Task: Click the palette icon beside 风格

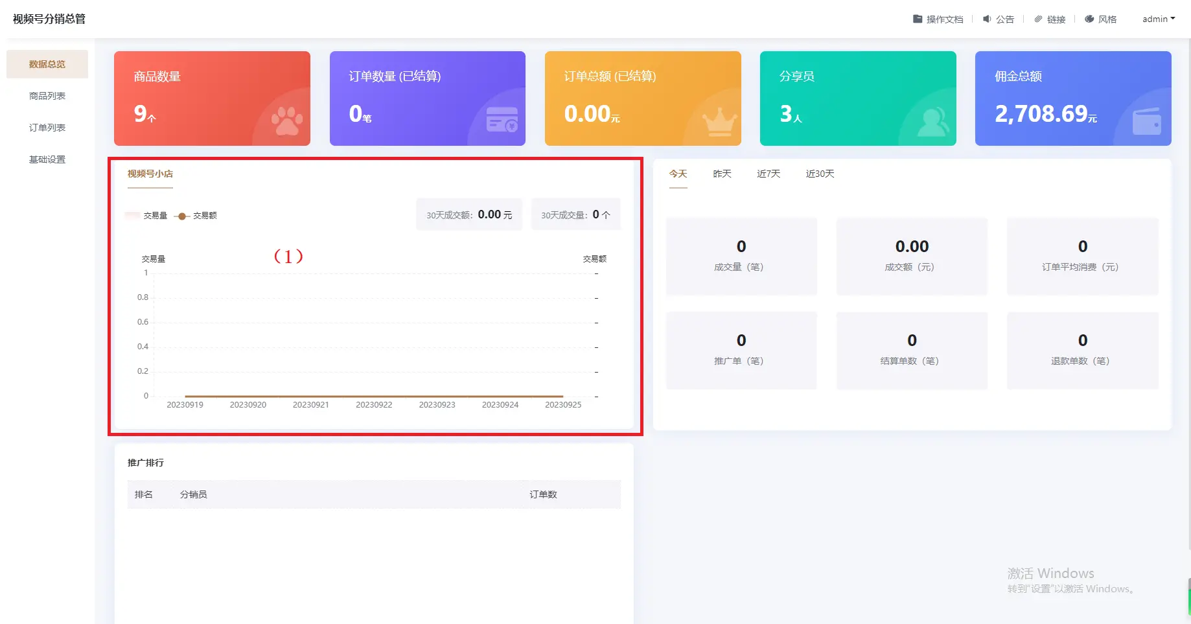Action: [x=1089, y=19]
